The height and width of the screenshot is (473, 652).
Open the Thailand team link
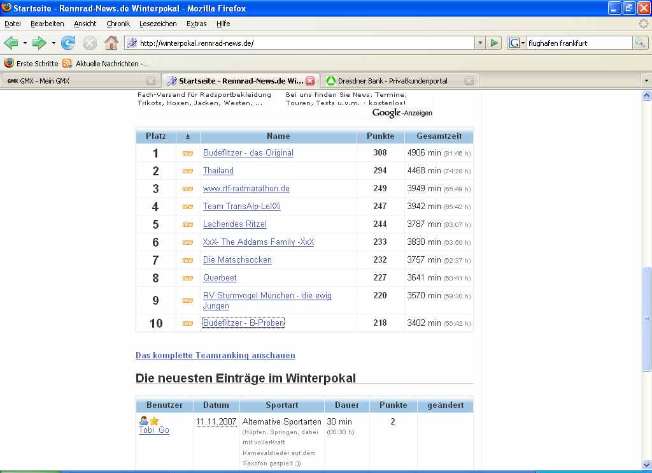point(218,171)
